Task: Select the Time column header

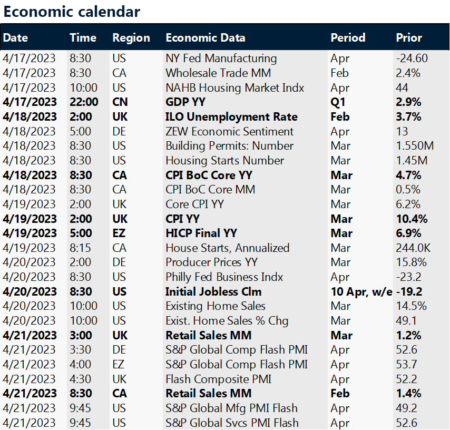Action: point(83,38)
